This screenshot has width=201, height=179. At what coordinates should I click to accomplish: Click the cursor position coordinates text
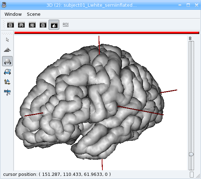tap(57, 174)
